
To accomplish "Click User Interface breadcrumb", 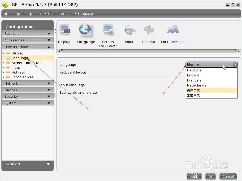I will coord(60,14).
